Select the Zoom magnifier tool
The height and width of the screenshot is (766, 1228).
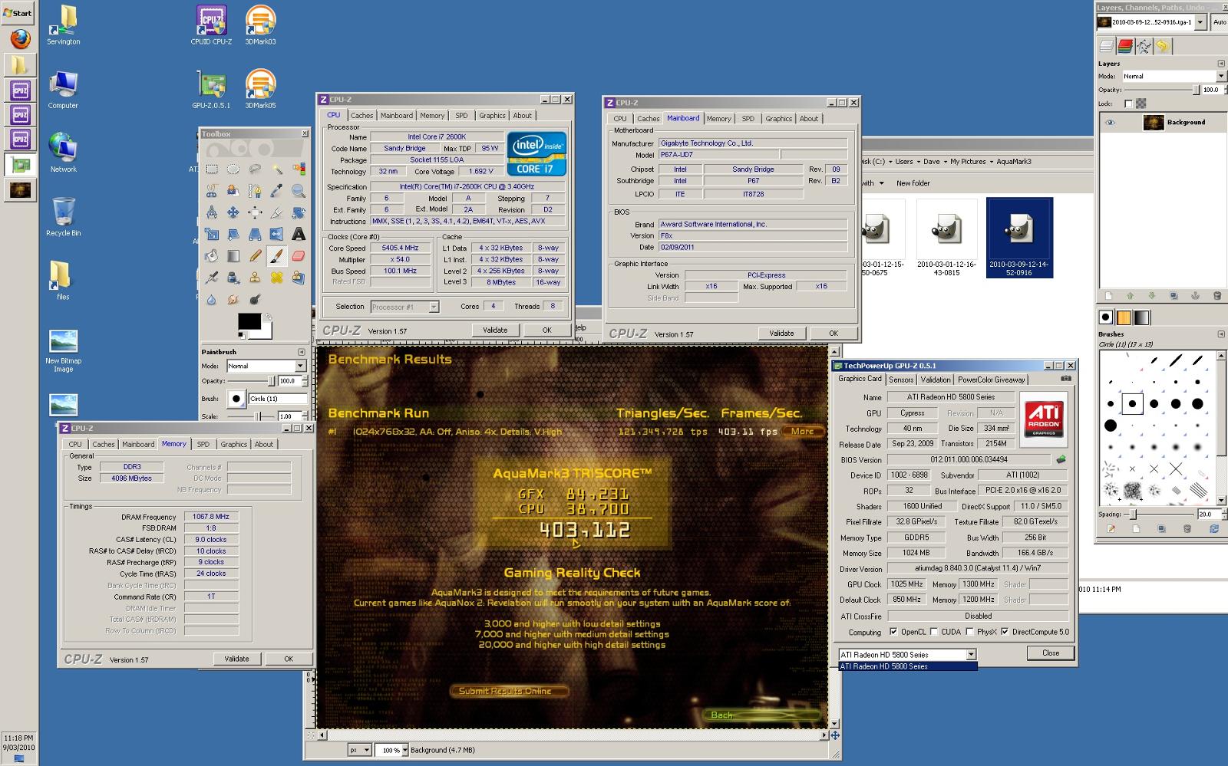[299, 191]
